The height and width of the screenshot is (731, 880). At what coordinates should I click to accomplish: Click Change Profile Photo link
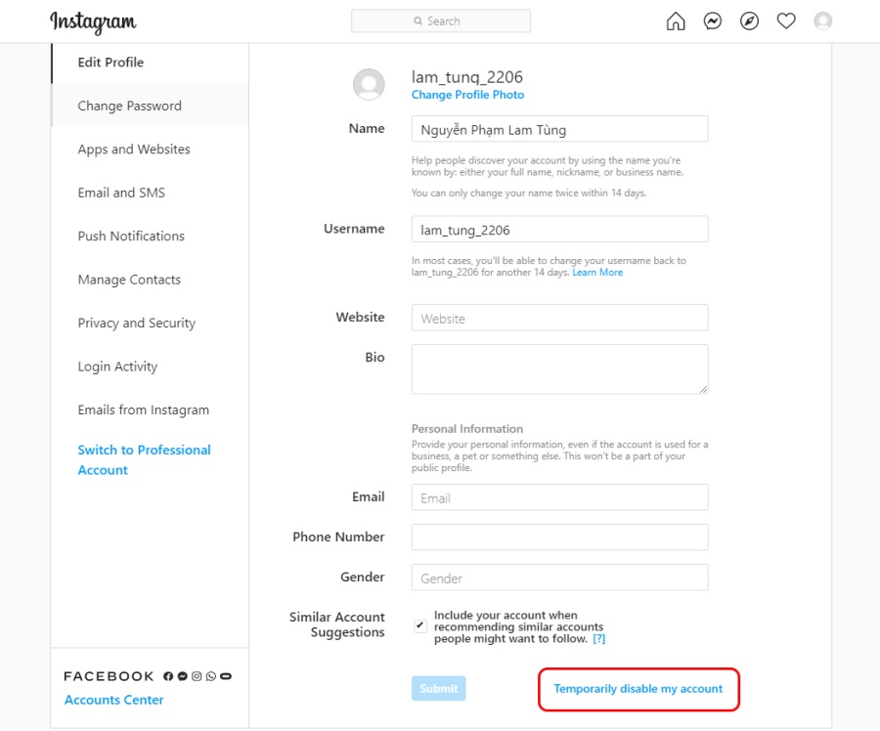click(467, 95)
